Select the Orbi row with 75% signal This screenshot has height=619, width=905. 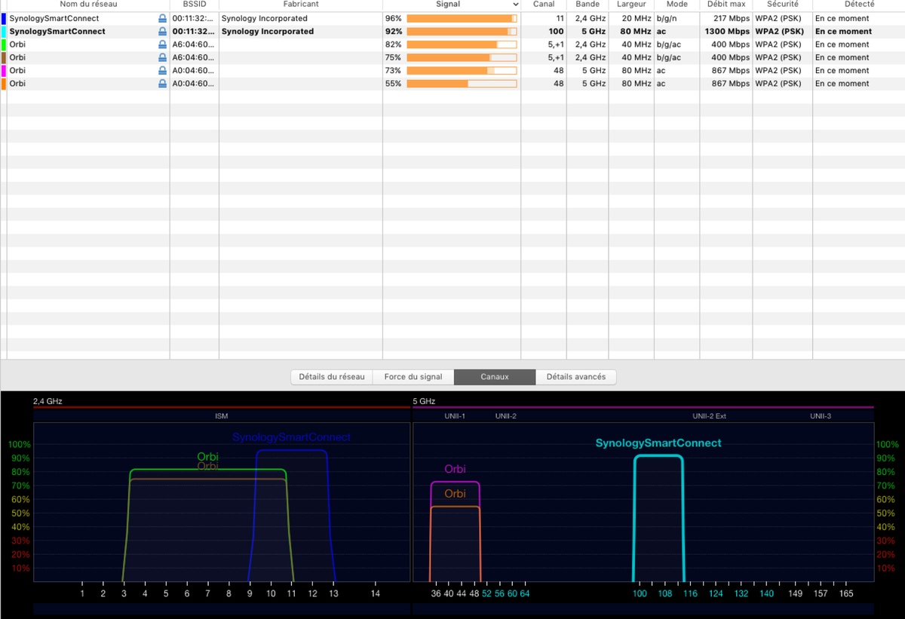(x=452, y=57)
